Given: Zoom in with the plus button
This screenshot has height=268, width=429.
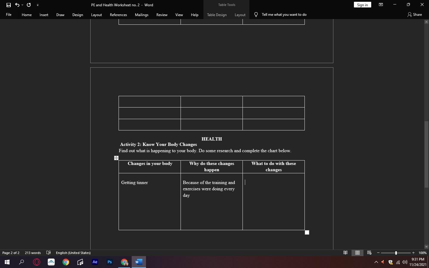Looking at the screenshot, I should 413,253.
